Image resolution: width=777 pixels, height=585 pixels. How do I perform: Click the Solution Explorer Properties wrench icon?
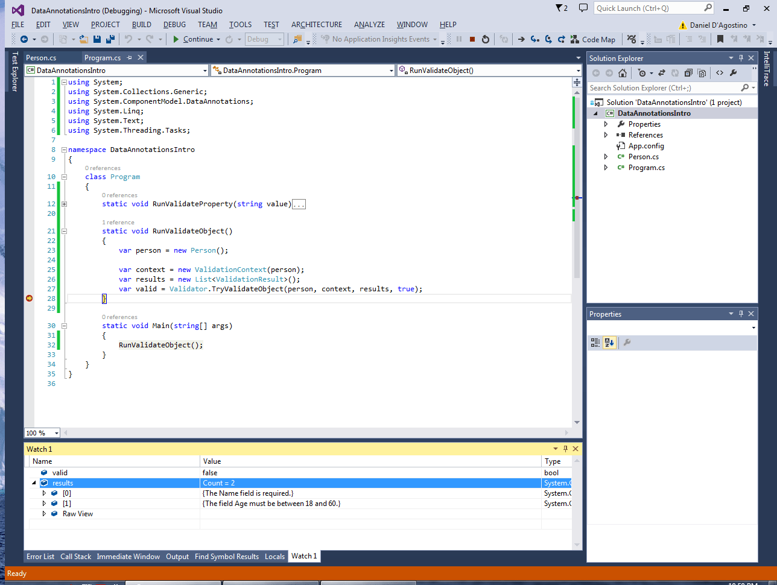(733, 73)
